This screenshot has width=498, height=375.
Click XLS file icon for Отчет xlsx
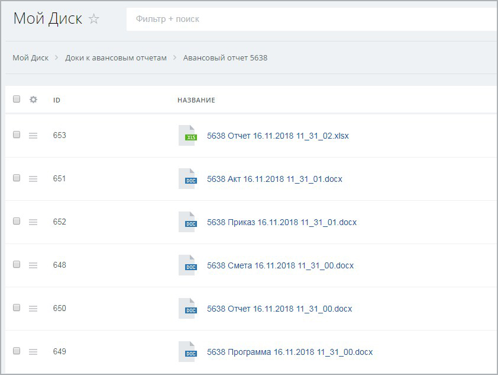pos(187,136)
